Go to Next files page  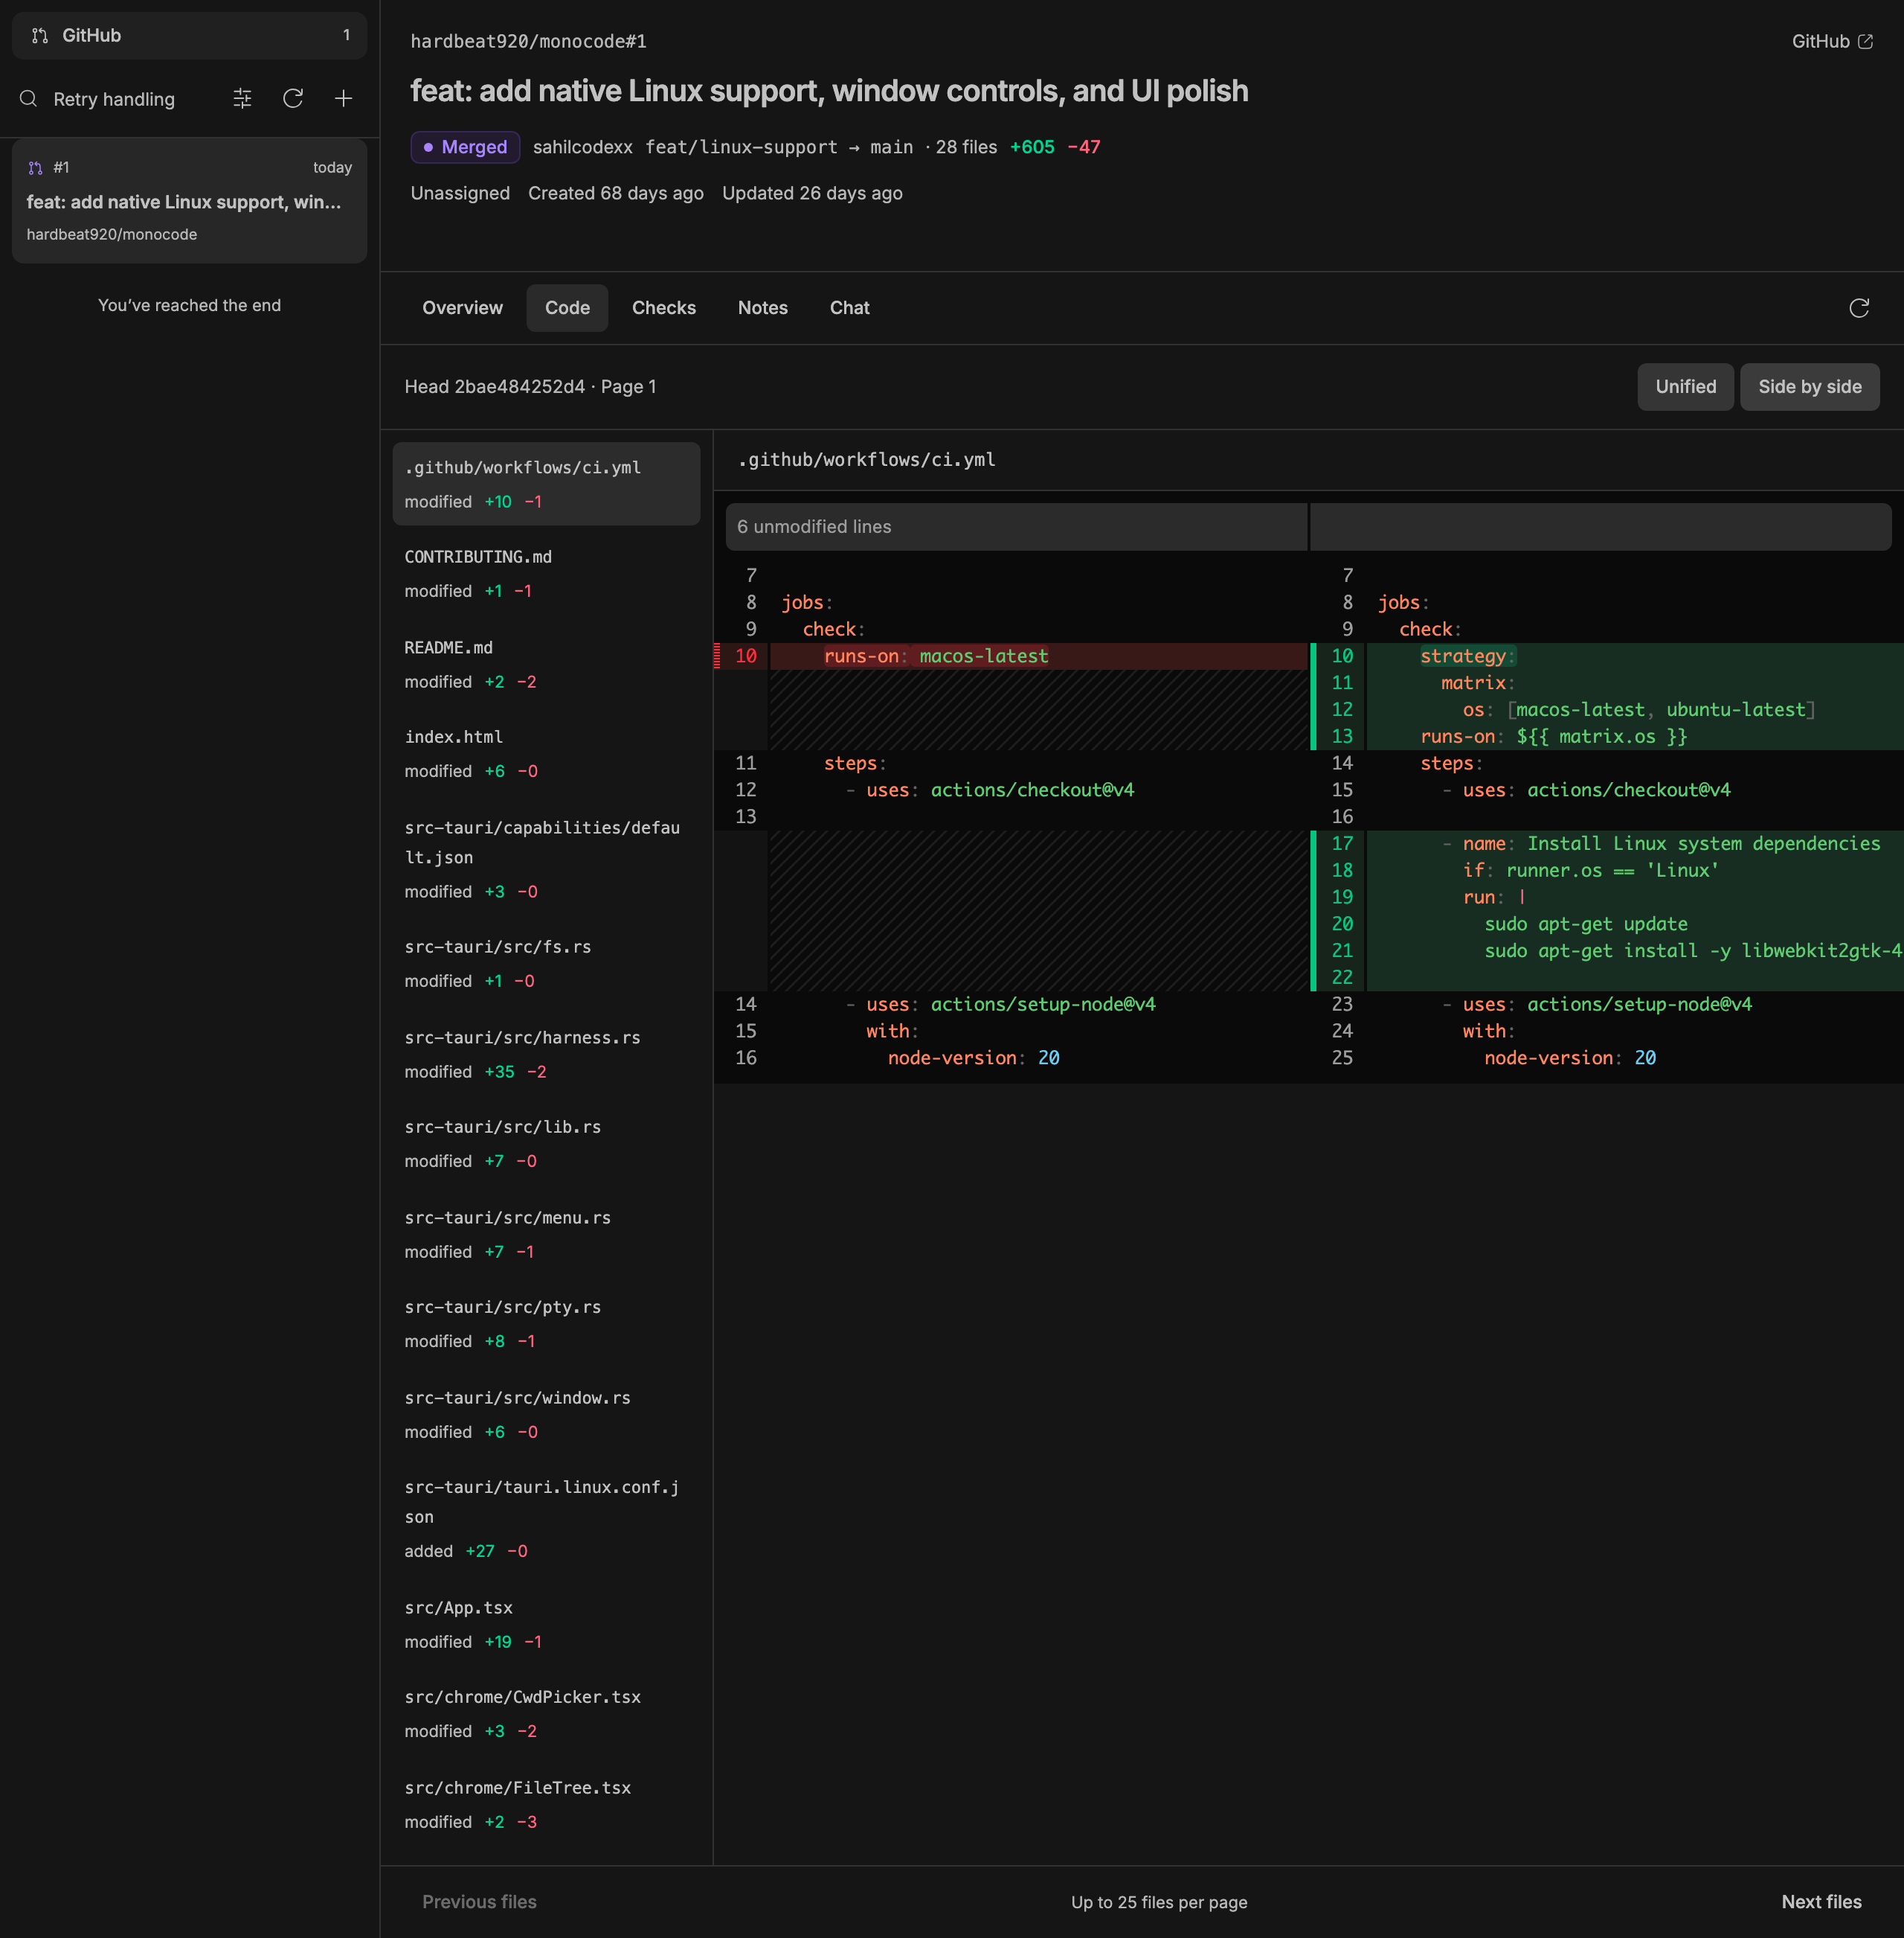[x=1821, y=1902]
